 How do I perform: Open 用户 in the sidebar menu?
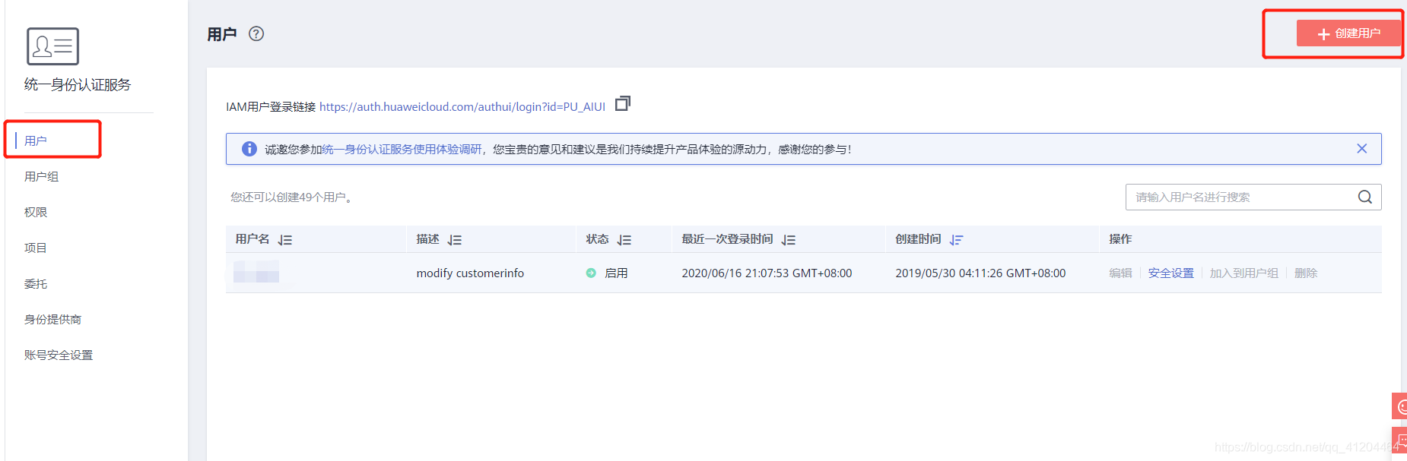point(36,141)
